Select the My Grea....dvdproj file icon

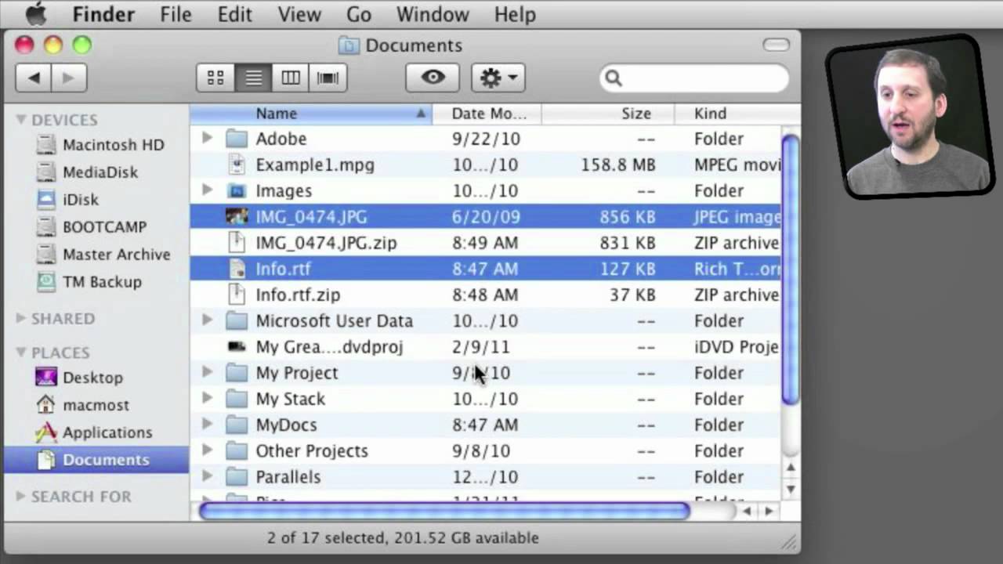point(236,346)
